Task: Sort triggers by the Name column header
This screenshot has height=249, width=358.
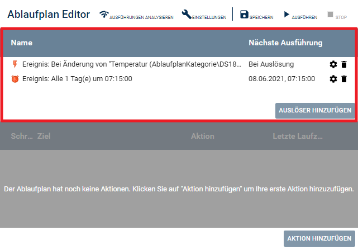Action: click(x=22, y=43)
